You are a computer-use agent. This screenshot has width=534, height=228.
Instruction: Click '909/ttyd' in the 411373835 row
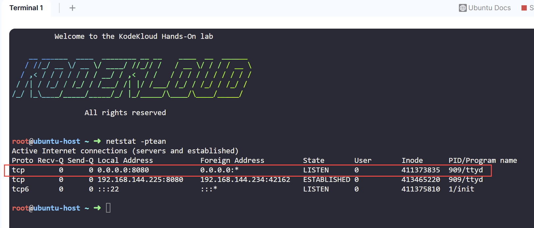tap(466, 170)
